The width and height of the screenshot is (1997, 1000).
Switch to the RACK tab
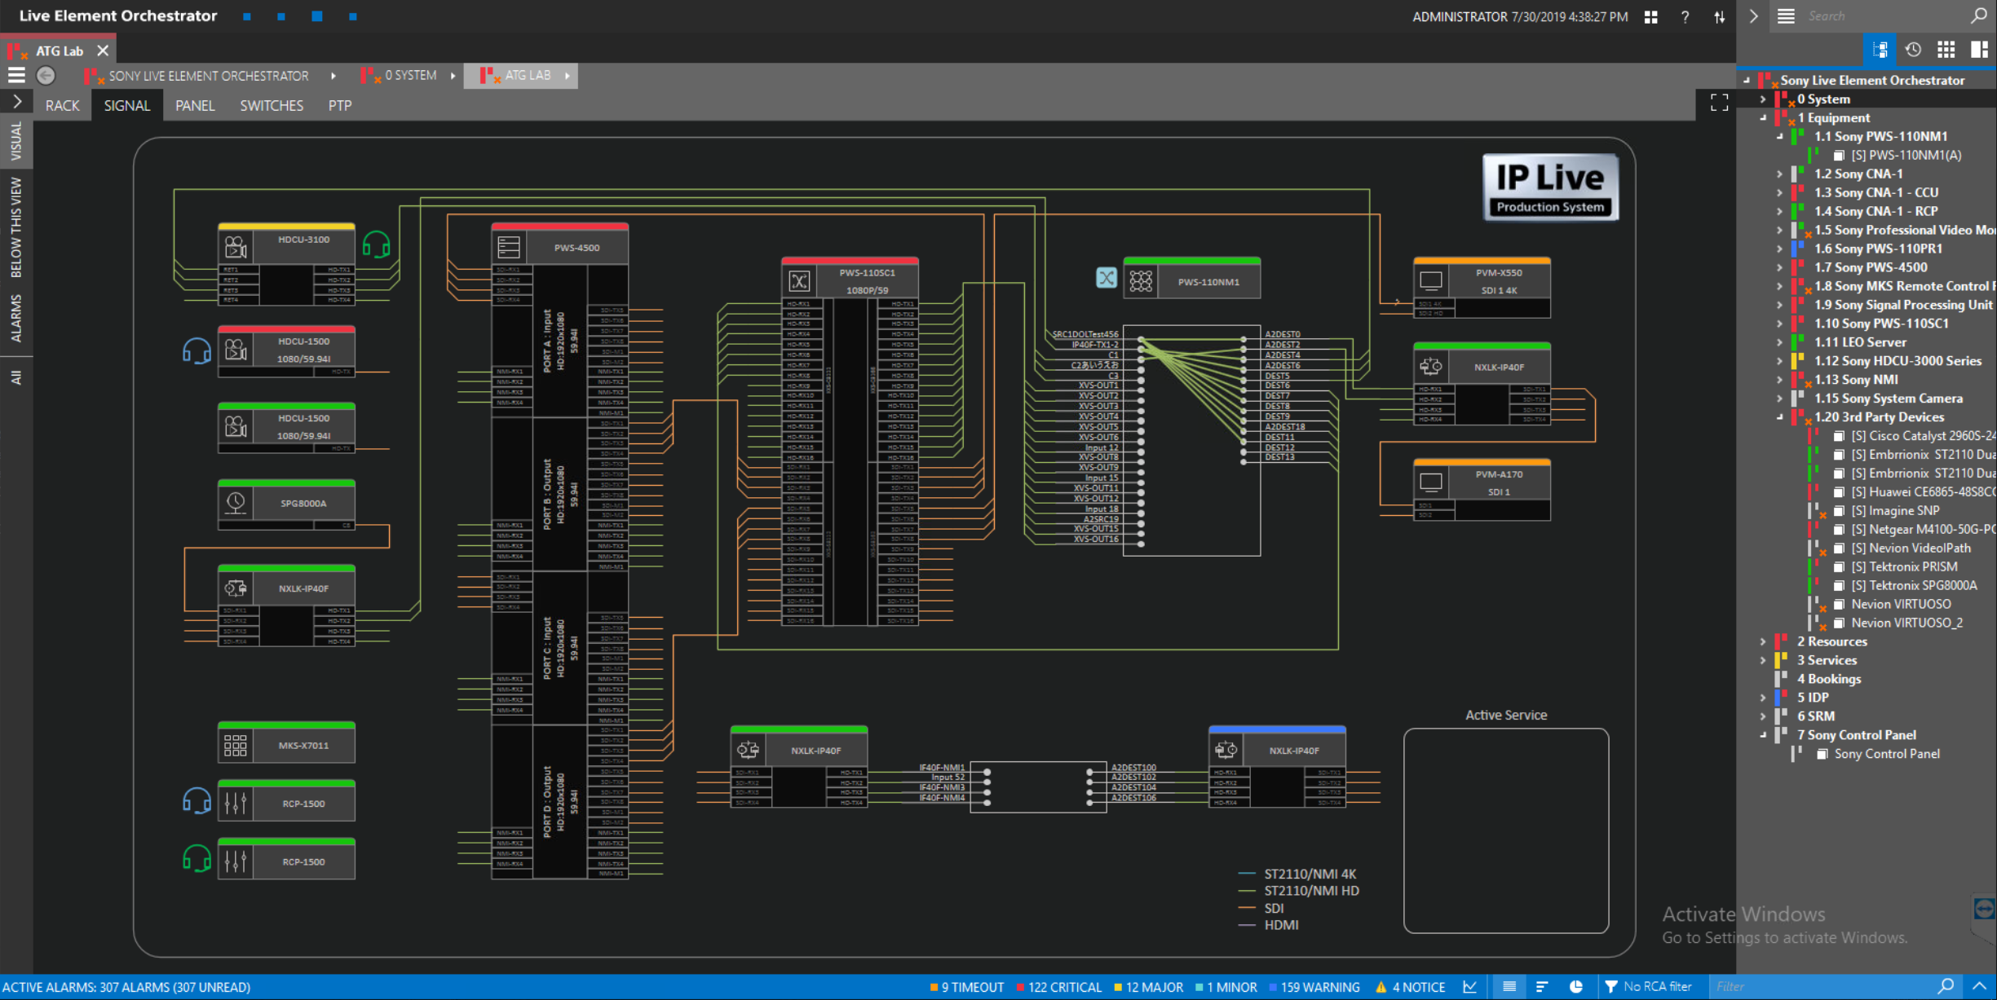[x=63, y=106]
